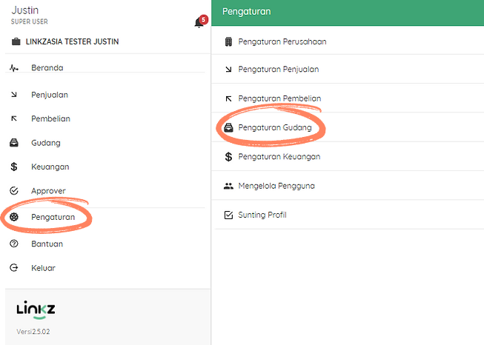Click the dollar icon beside Pengaturan Keuangan

click(228, 157)
